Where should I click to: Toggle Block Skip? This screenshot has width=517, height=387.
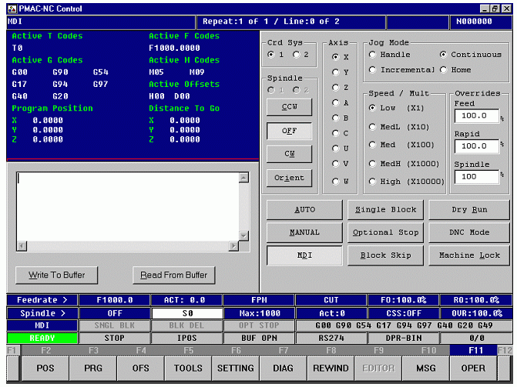coord(385,255)
